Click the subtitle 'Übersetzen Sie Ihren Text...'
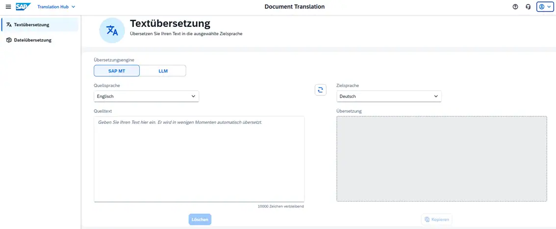This screenshot has width=556, height=229. pyautogui.click(x=186, y=34)
